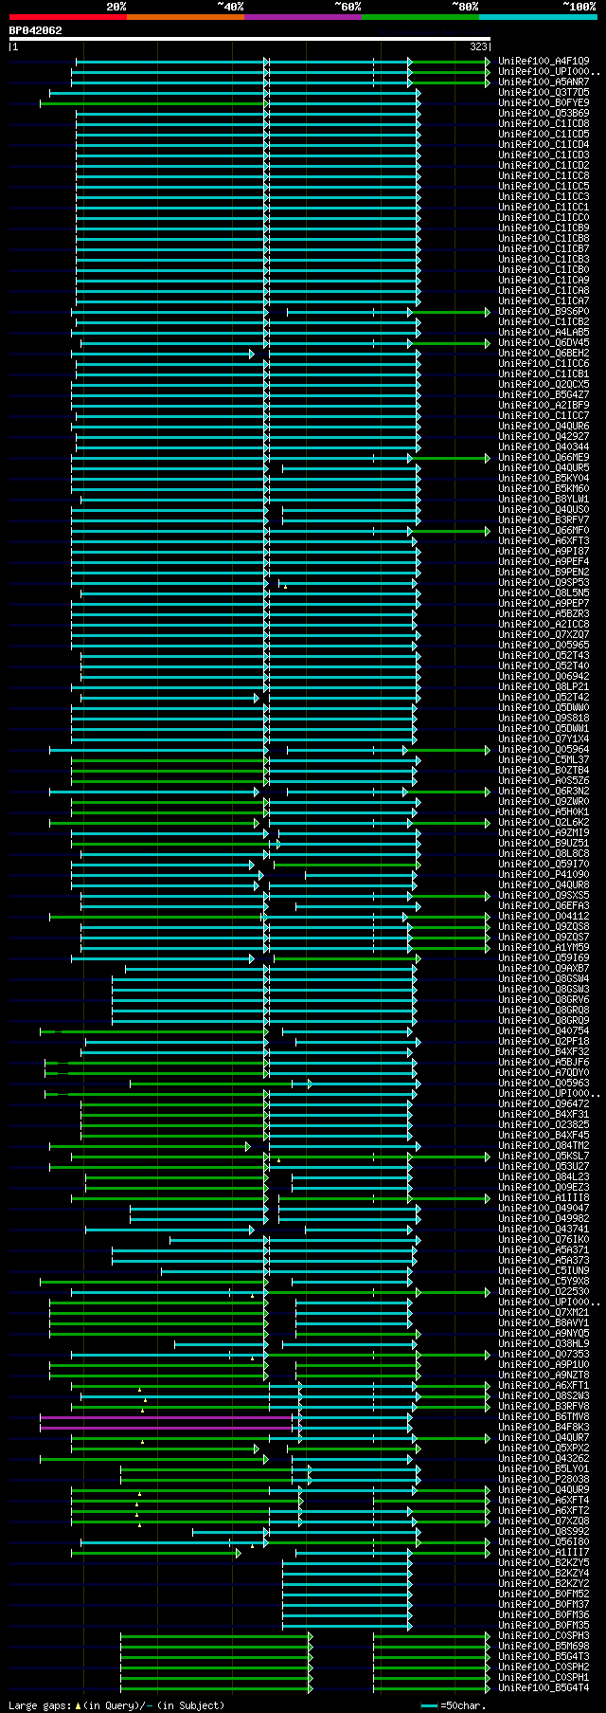The image size is (606, 1713).
Task: Select the label UniRef100_Q96472
Action: pyautogui.click(x=544, y=1104)
